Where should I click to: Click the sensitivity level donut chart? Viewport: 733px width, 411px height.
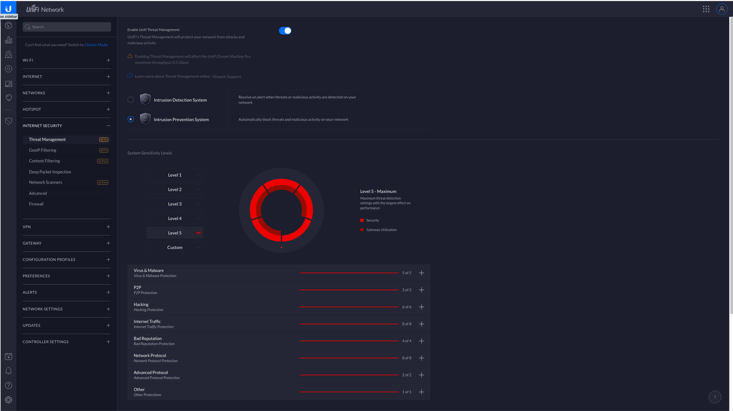[281, 210]
